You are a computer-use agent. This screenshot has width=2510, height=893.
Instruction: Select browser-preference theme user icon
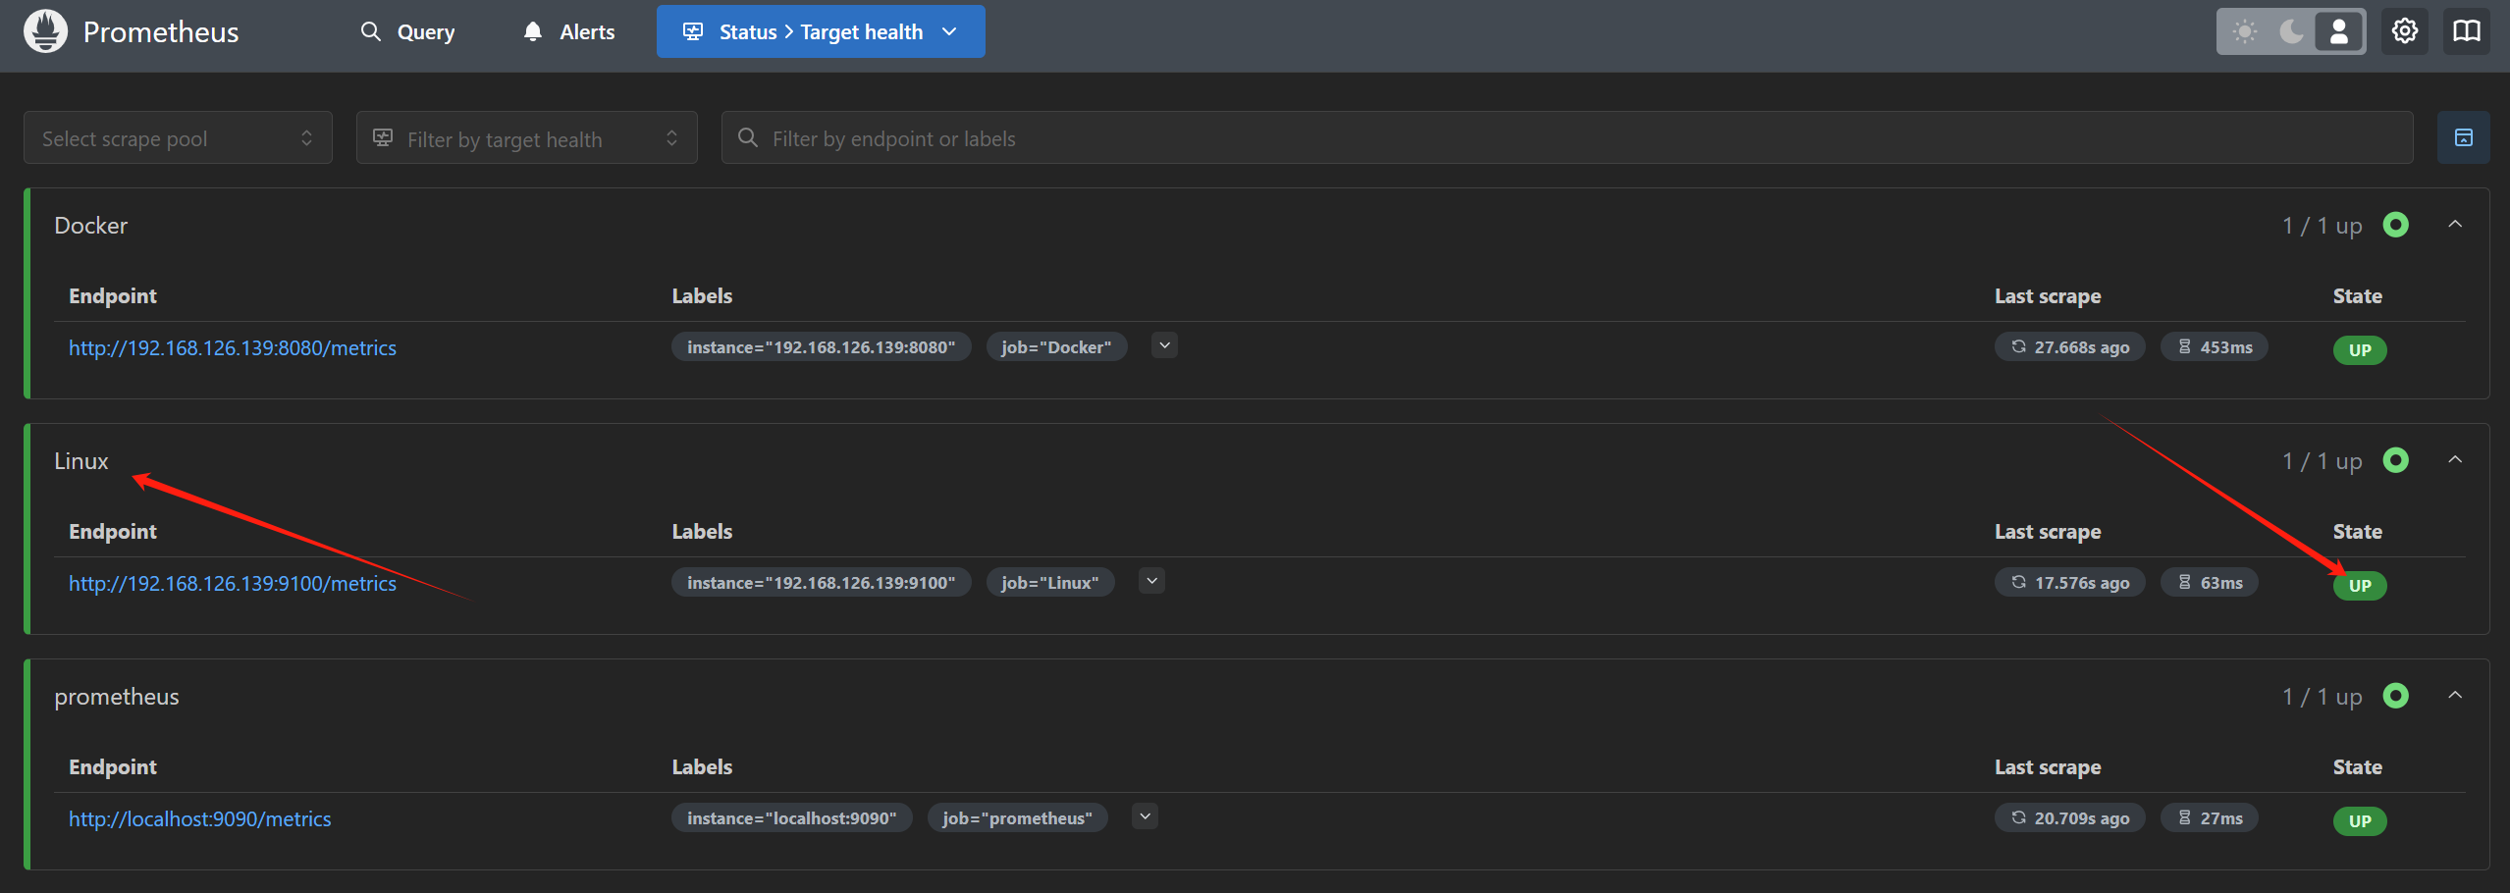point(2338,31)
